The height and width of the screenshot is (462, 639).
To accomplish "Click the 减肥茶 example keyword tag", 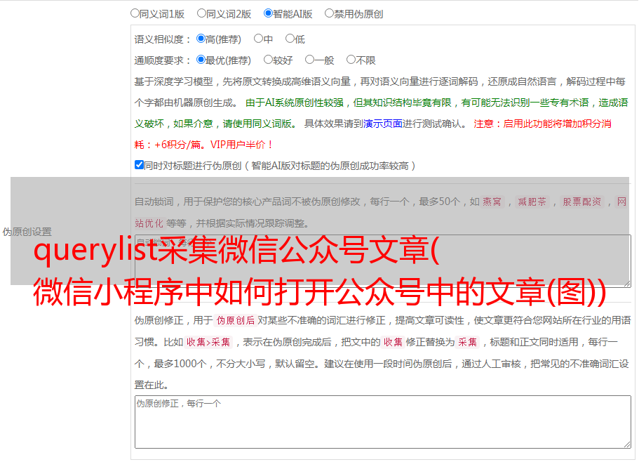I will tap(532, 202).
